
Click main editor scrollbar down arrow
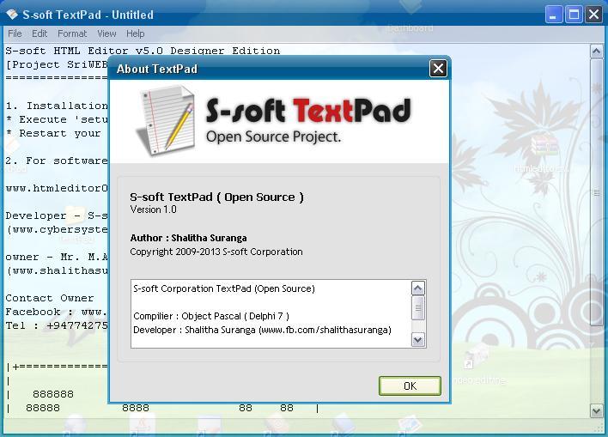(596, 410)
